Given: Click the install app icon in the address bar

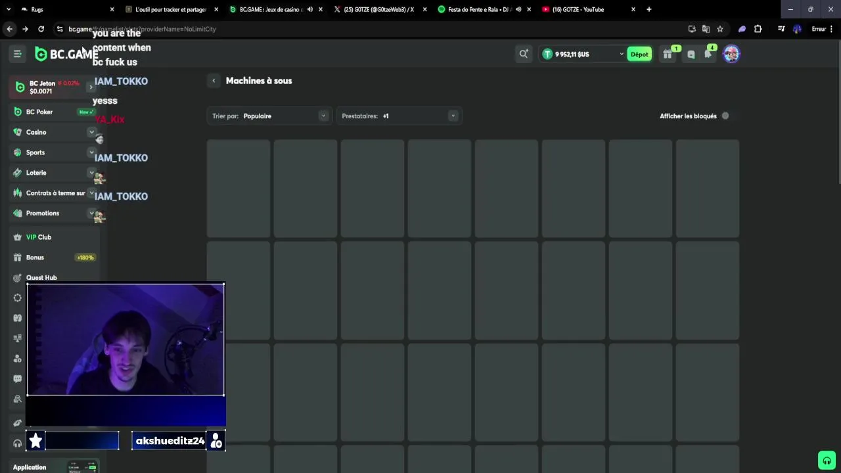Looking at the screenshot, I should [x=692, y=29].
